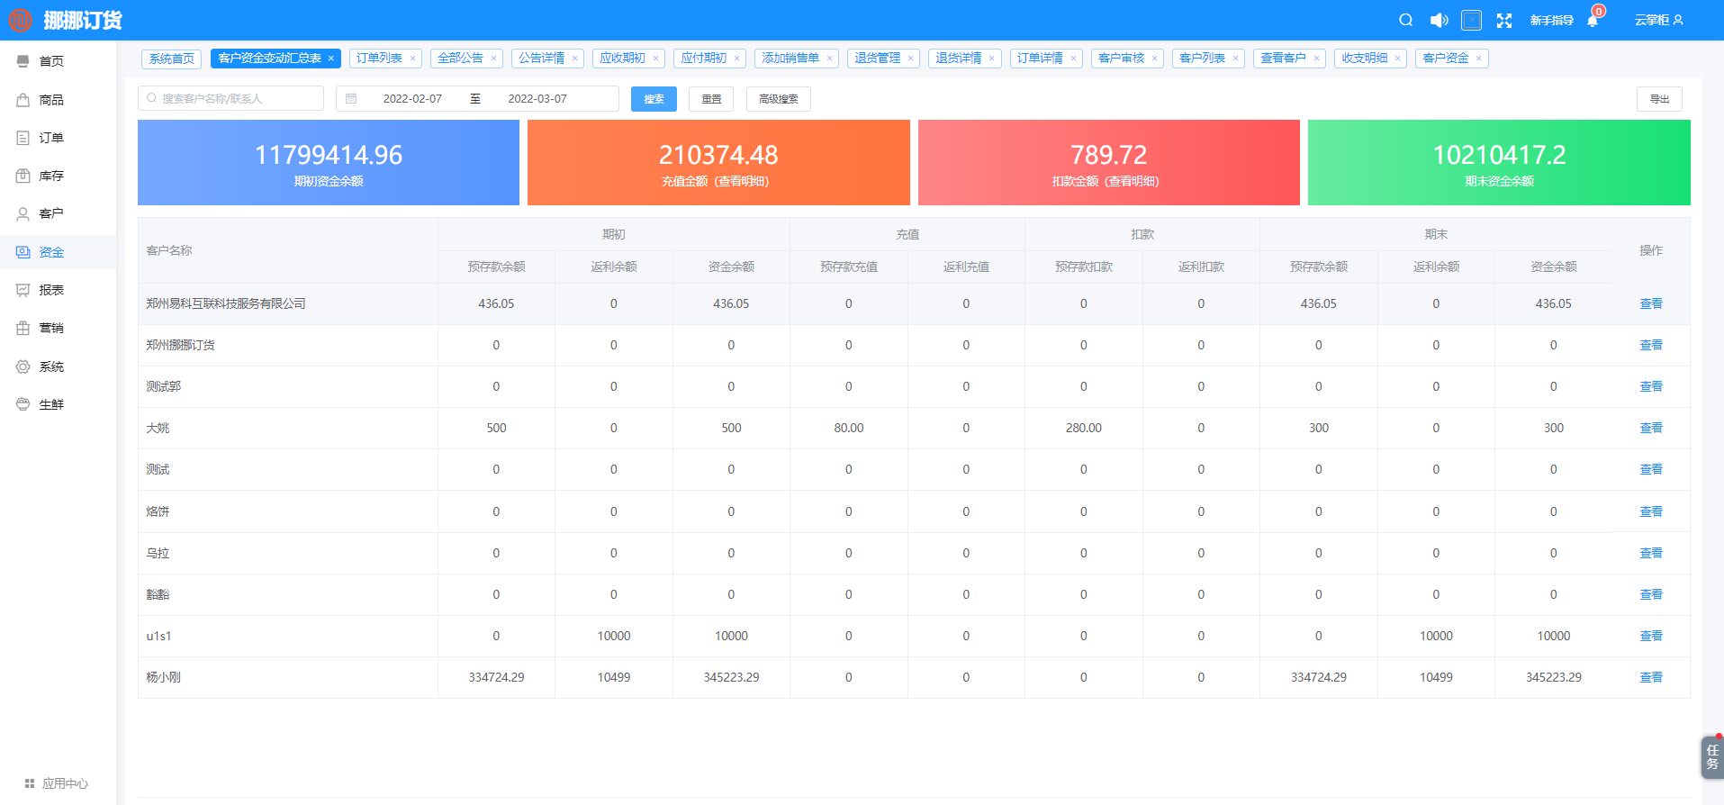
Task: Open 云掌柜 user account menu
Action: [x=1658, y=20]
